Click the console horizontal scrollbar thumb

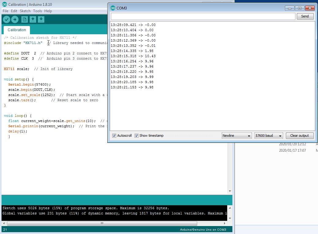[102, 223]
